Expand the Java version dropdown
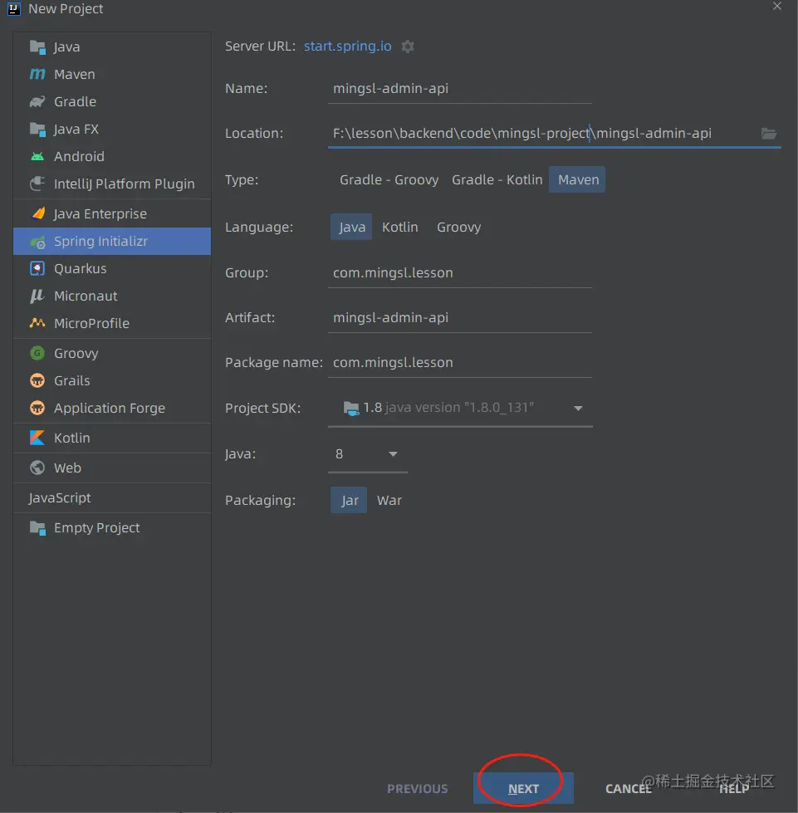 (x=393, y=454)
